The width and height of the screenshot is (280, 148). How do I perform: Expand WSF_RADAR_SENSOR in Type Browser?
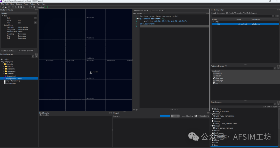tap(212, 128)
